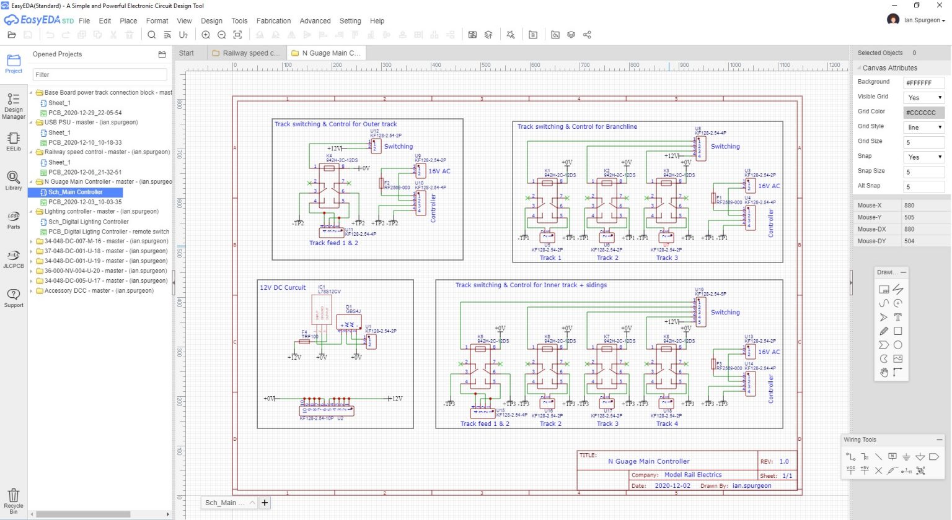The height and width of the screenshot is (520, 952).
Task: Open the Grid Style dropdown
Action: pyautogui.click(x=923, y=126)
